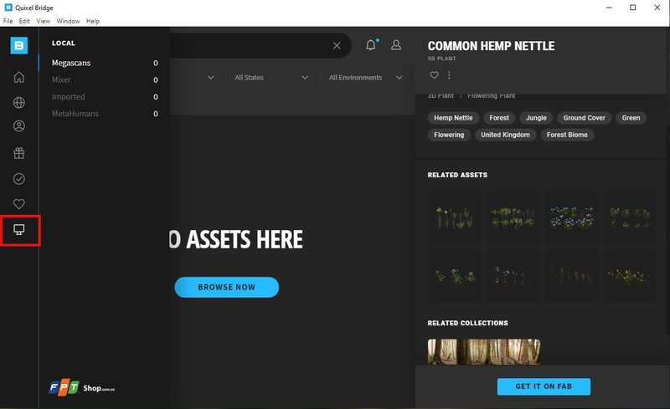Expand the partially hidden filter dropdown chevron
This screenshot has height=409, width=670.
pyautogui.click(x=211, y=77)
